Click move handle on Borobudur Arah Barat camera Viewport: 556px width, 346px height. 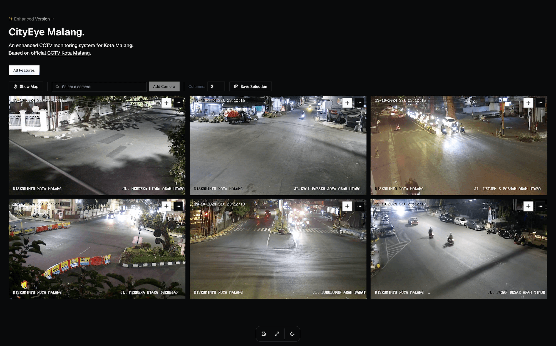pos(347,206)
